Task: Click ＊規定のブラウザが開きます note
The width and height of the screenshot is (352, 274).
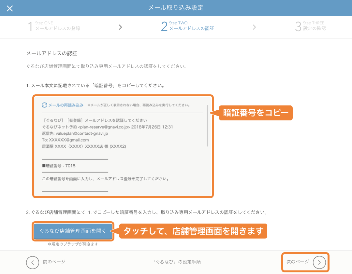Action: [73, 244]
